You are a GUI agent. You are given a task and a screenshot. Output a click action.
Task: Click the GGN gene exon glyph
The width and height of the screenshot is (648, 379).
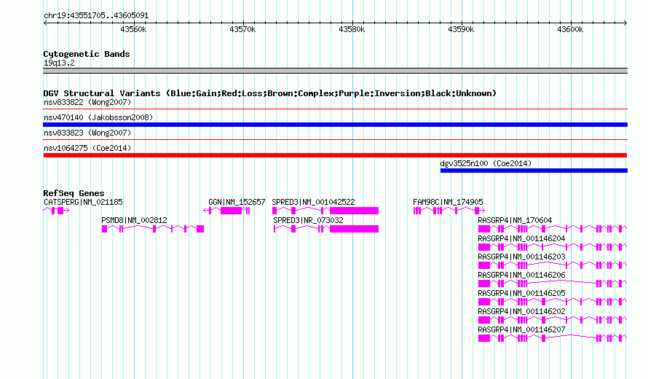[x=227, y=211]
